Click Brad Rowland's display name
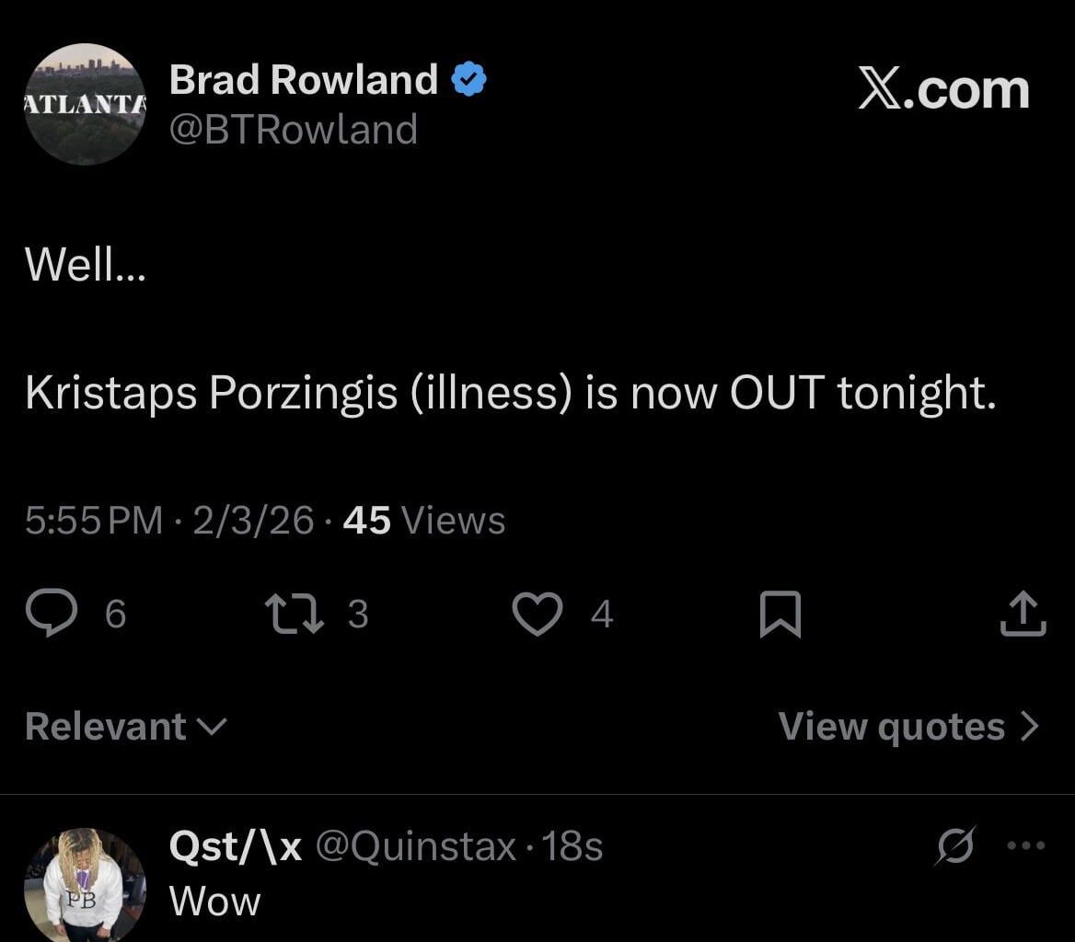 pyautogui.click(x=304, y=78)
